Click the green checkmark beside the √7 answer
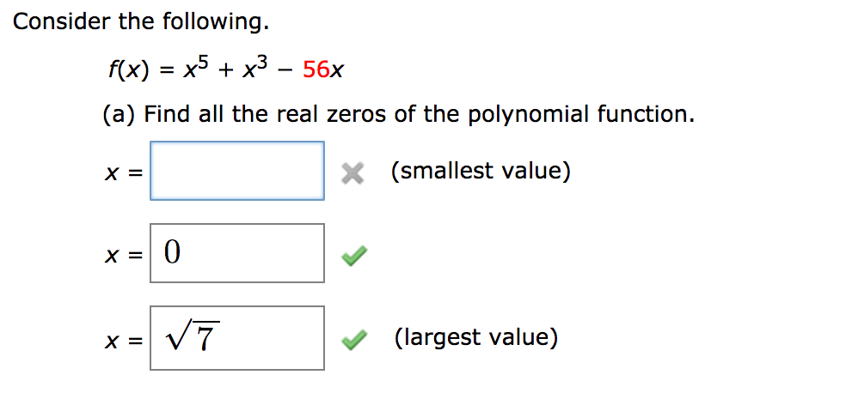Image resolution: width=846 pixels, height=405 pixels. pos(354,338)
